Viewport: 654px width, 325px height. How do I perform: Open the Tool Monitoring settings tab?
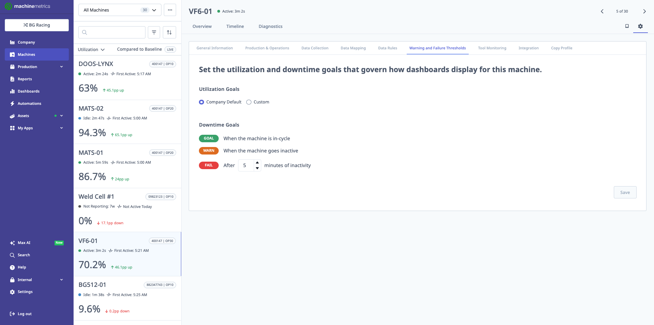492,48
